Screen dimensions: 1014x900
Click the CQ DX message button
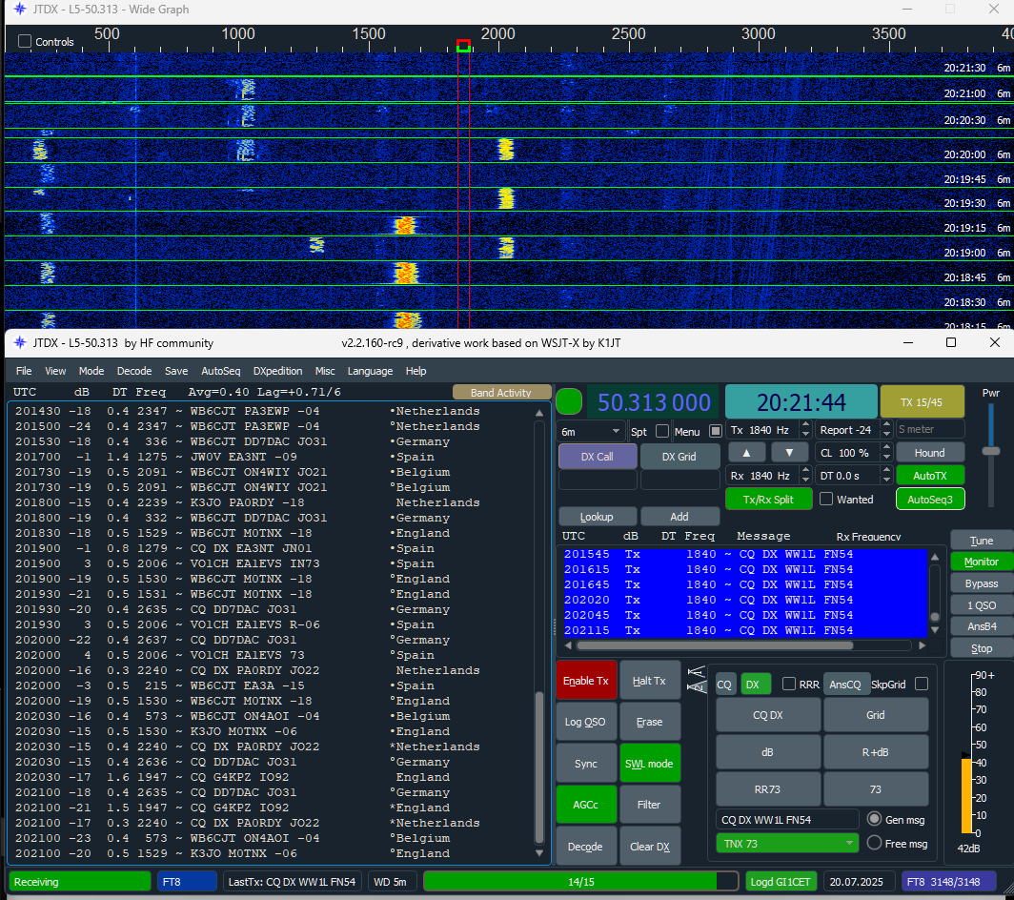[x=767, y=715]
